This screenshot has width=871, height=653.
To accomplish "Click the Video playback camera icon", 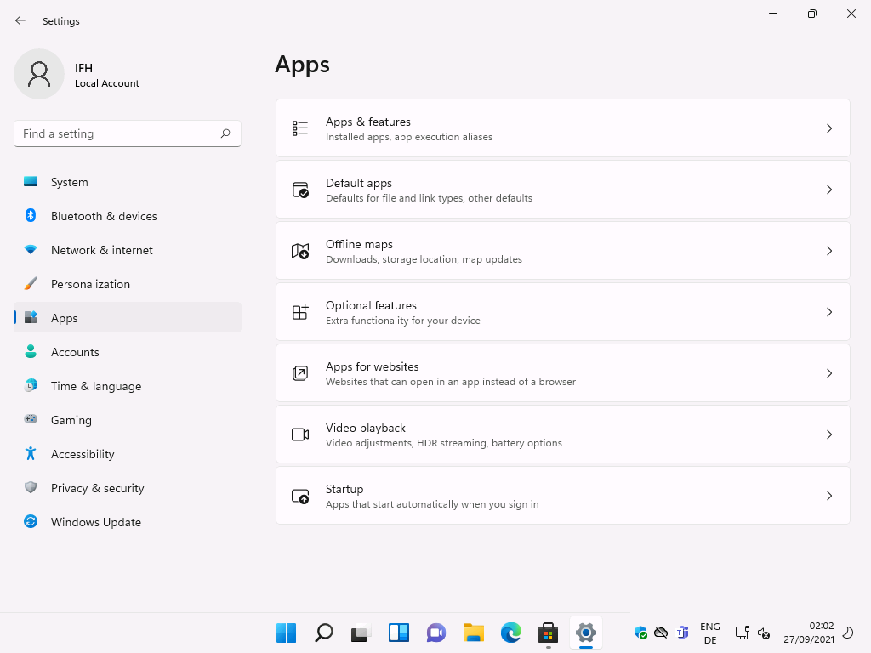I will 300,434.
